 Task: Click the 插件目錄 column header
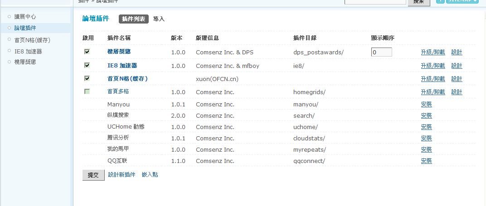(x=305, y=38)
